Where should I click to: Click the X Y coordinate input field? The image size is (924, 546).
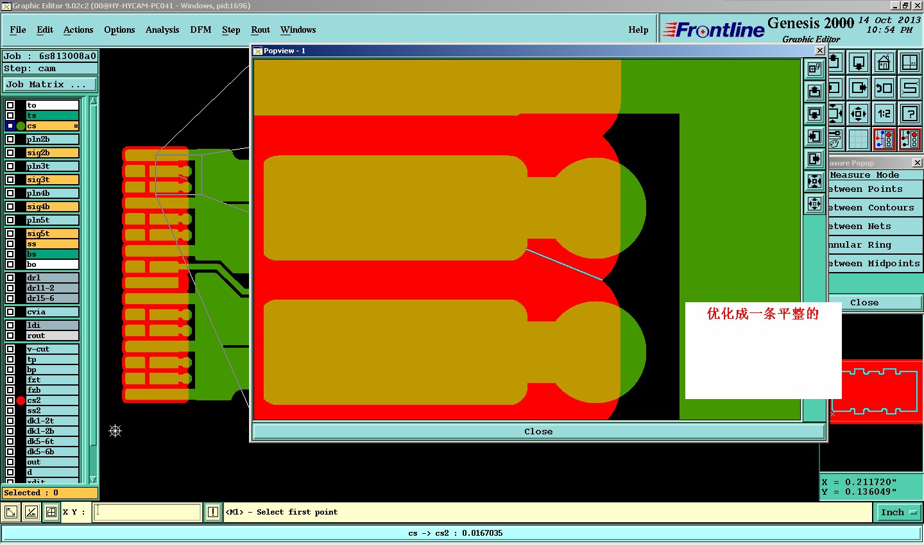click(x=148, y=512)
